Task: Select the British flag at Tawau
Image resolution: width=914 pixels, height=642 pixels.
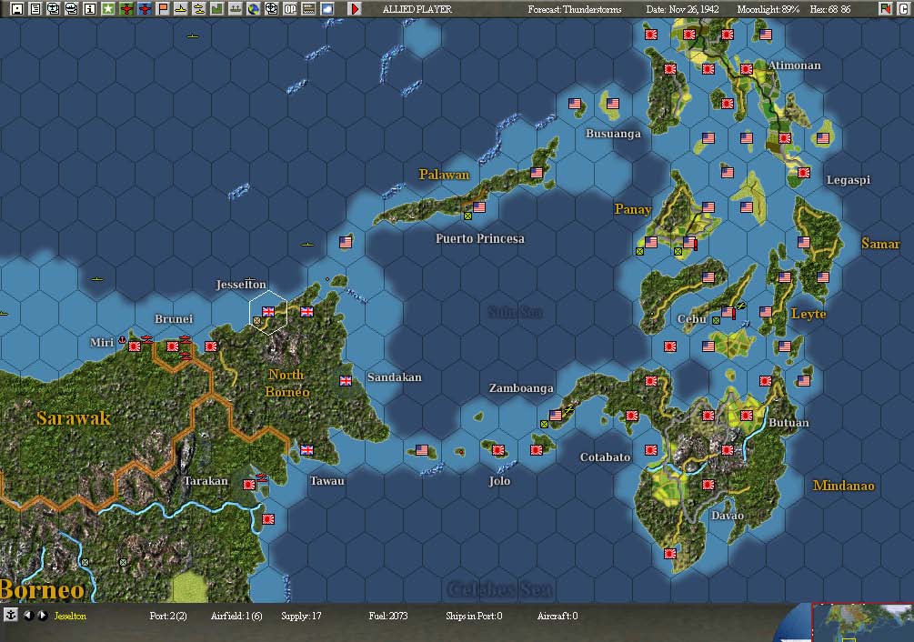Action: point(306,450)
